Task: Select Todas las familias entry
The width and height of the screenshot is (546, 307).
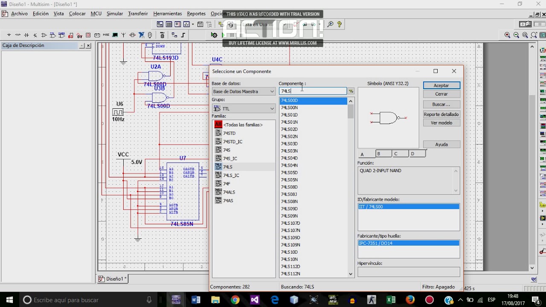Action: [x=243, y=125]
